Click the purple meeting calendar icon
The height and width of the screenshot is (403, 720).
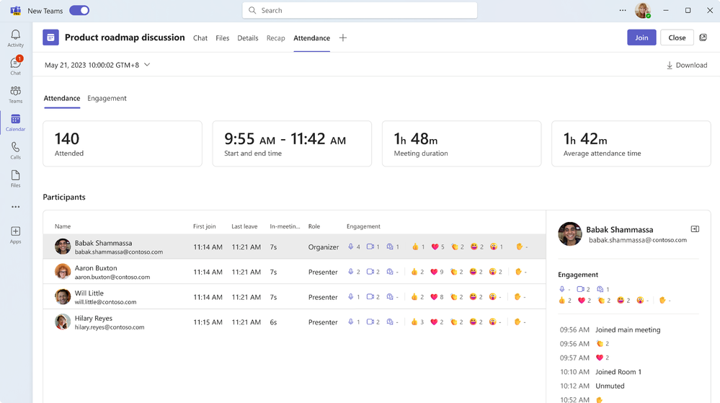(x=50, y=37)
